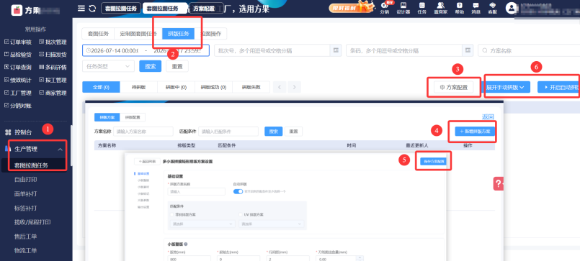Image resolution: width=580 pixels, height=261 pixels.
Task: Check the UV 排版方案 checkbox
Action: pos(241,214)
